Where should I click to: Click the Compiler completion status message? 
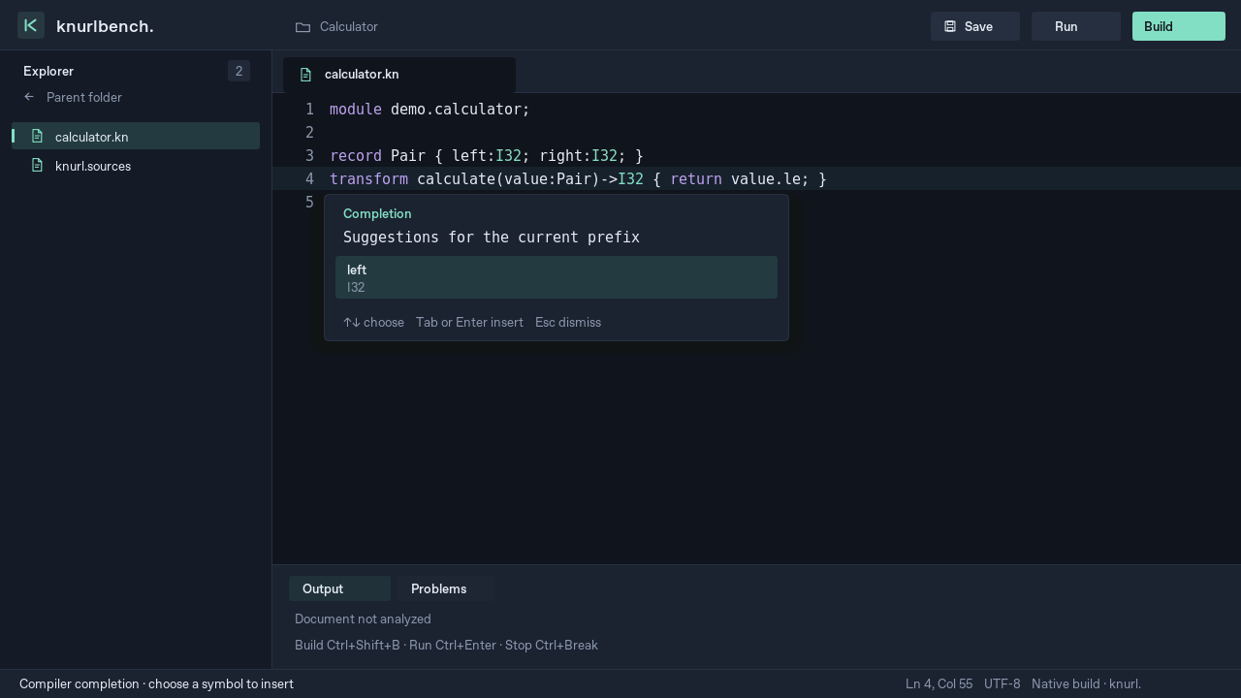(x=156, y=683)
